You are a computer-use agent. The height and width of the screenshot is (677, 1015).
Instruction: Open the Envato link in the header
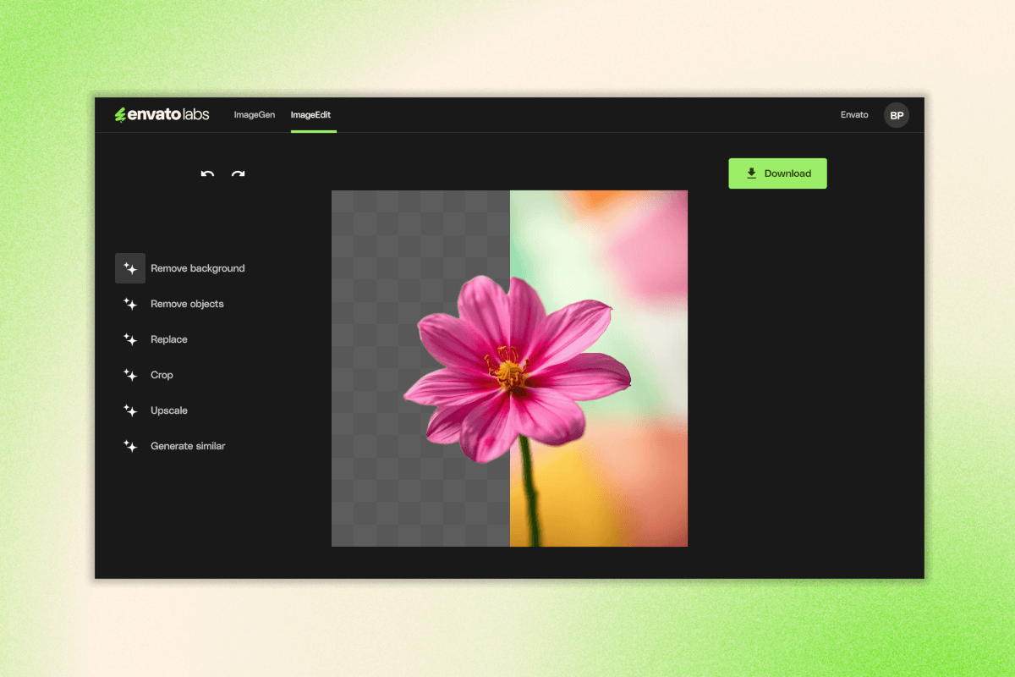(x=854, y=115)
